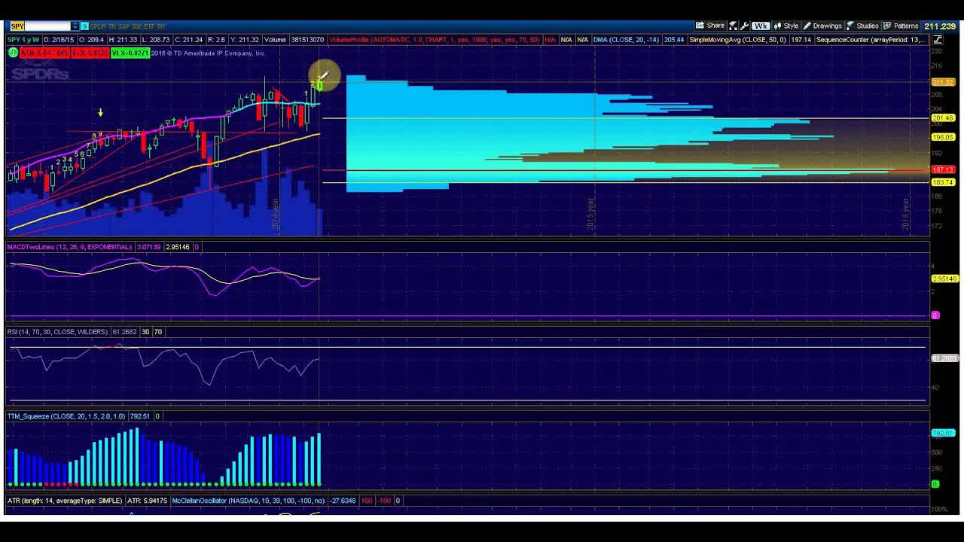This screenshot has width=964, height=542.
Task: Click the RSI (14, 70, 30, CLOSE, WILDERS) label
Action: 58,332
